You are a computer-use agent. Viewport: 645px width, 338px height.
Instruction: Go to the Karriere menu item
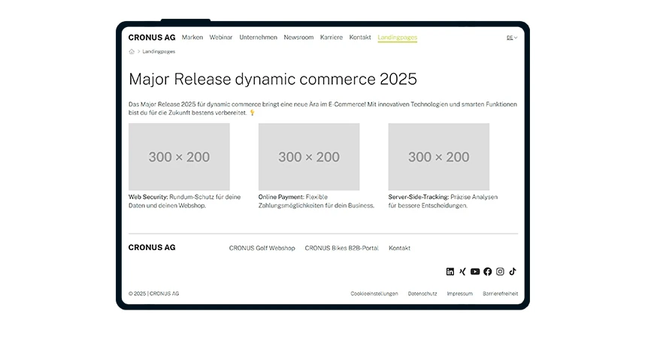click(332, 37)
